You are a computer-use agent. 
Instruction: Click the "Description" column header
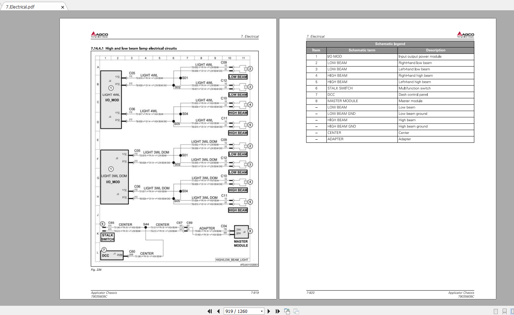pyautogui.click(x=436, y=50)
